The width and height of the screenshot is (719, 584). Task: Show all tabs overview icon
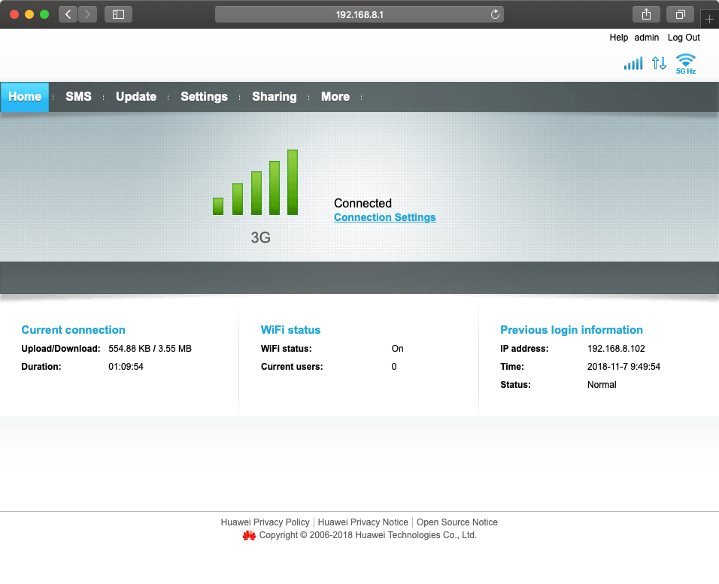[680, 14]
